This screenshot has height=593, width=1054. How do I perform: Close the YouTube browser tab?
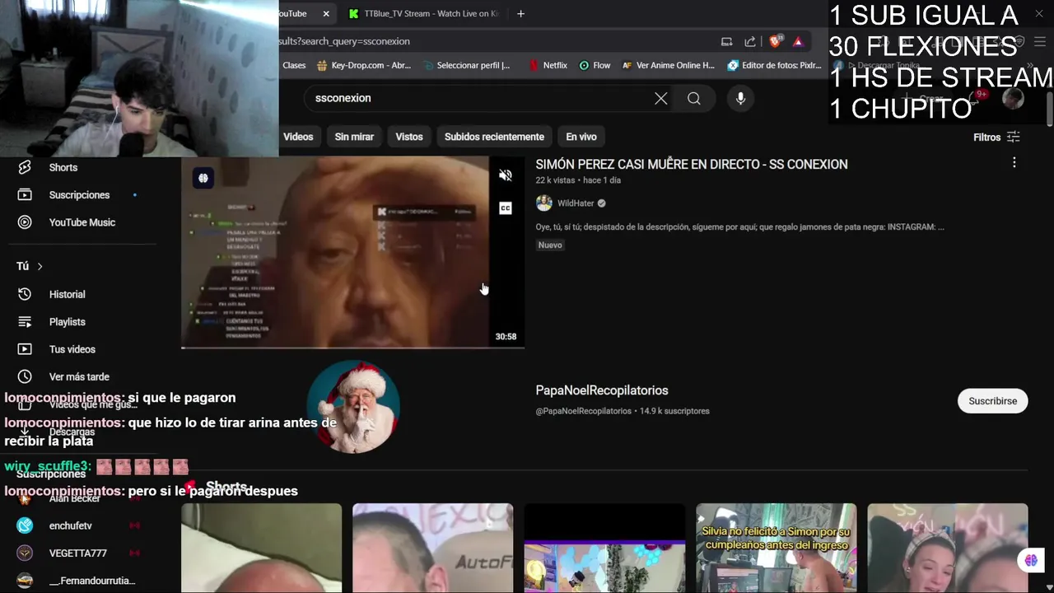click(x=326, y=14)
